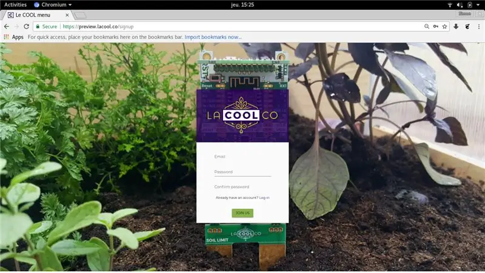Open the Activities overview

(x=15, y=5)
